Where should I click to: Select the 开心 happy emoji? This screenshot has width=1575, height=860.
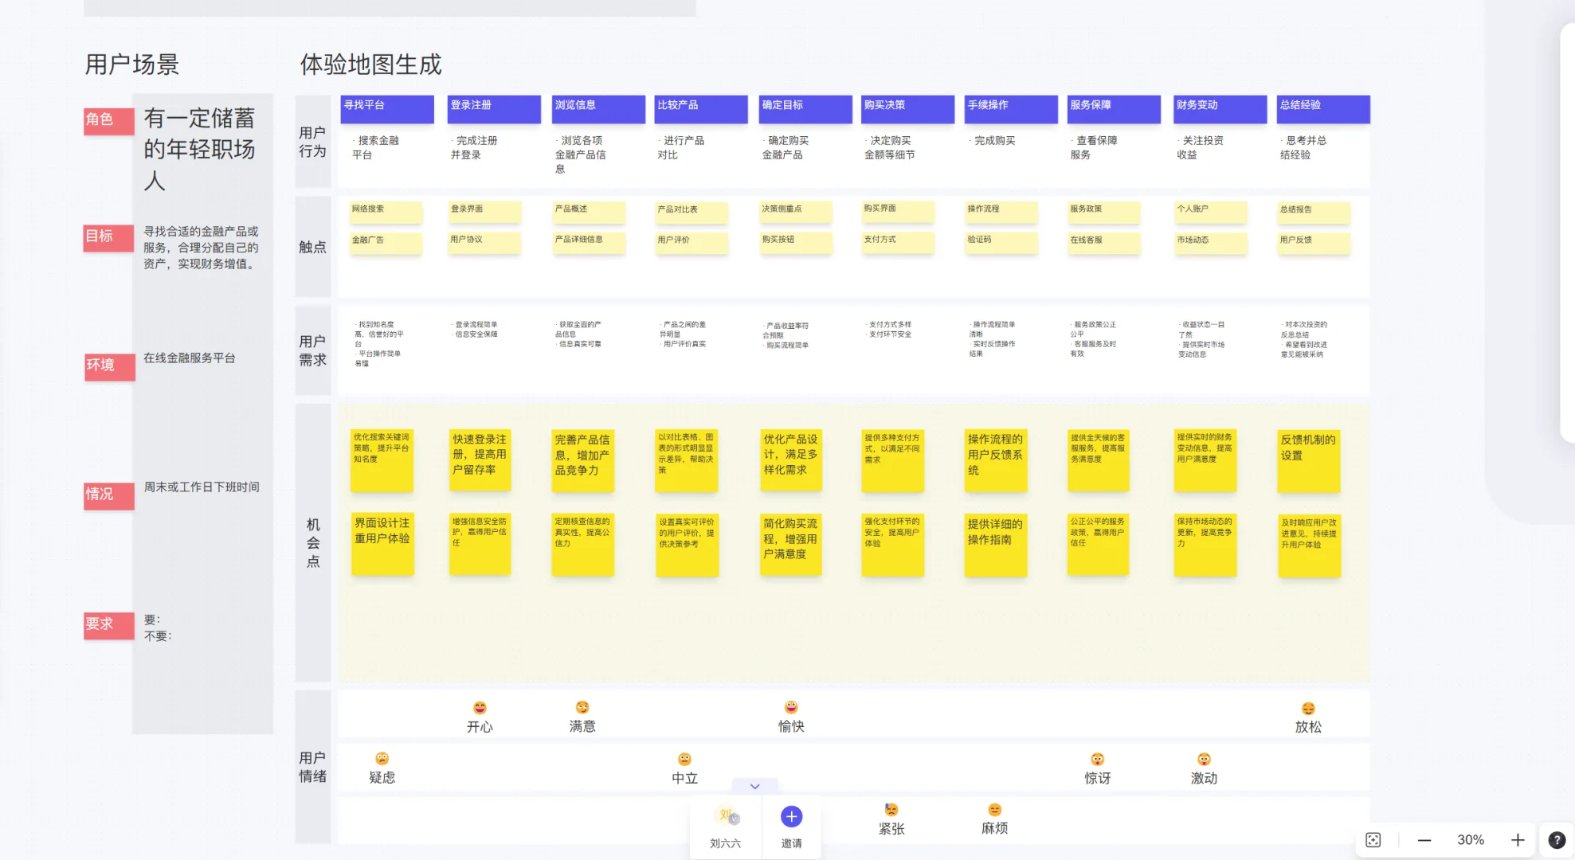(x=480, y=708)
